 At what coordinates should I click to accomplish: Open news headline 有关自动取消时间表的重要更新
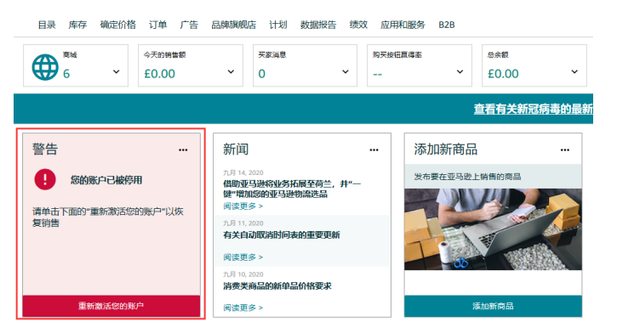(282, 234)
